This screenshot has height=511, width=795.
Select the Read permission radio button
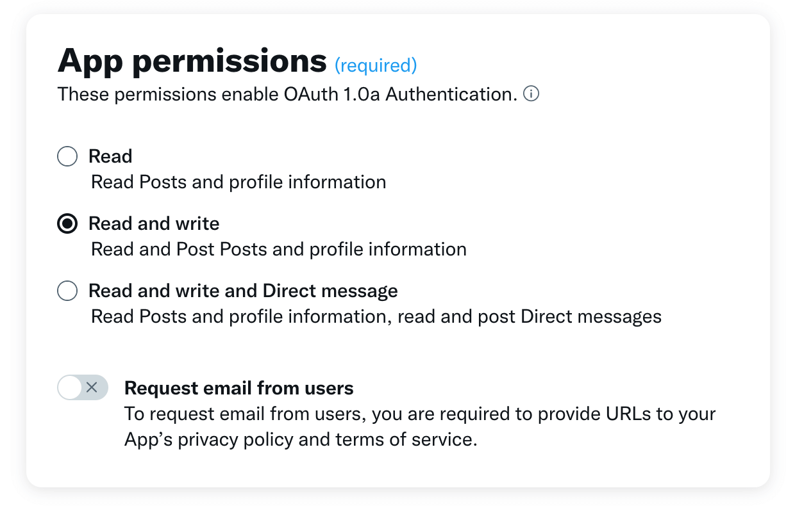(67, 156)
